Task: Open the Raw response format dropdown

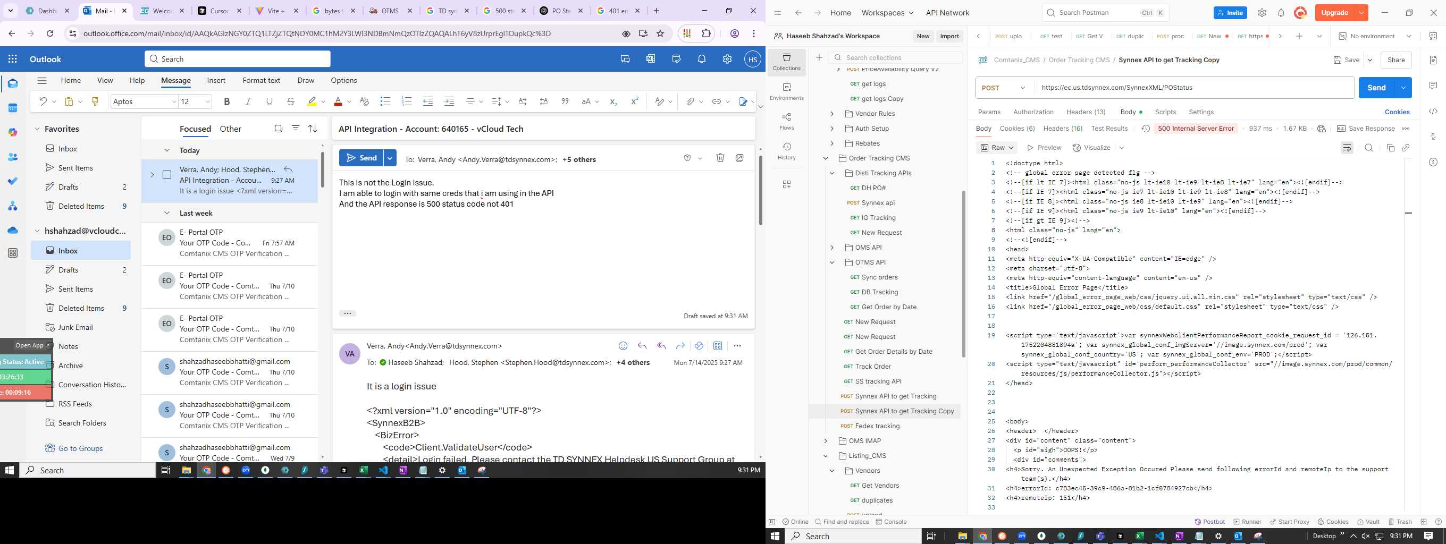Action: click(997, 148)
